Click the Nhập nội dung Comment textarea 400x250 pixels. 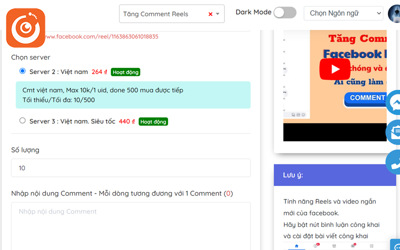[x=131, y=226]
